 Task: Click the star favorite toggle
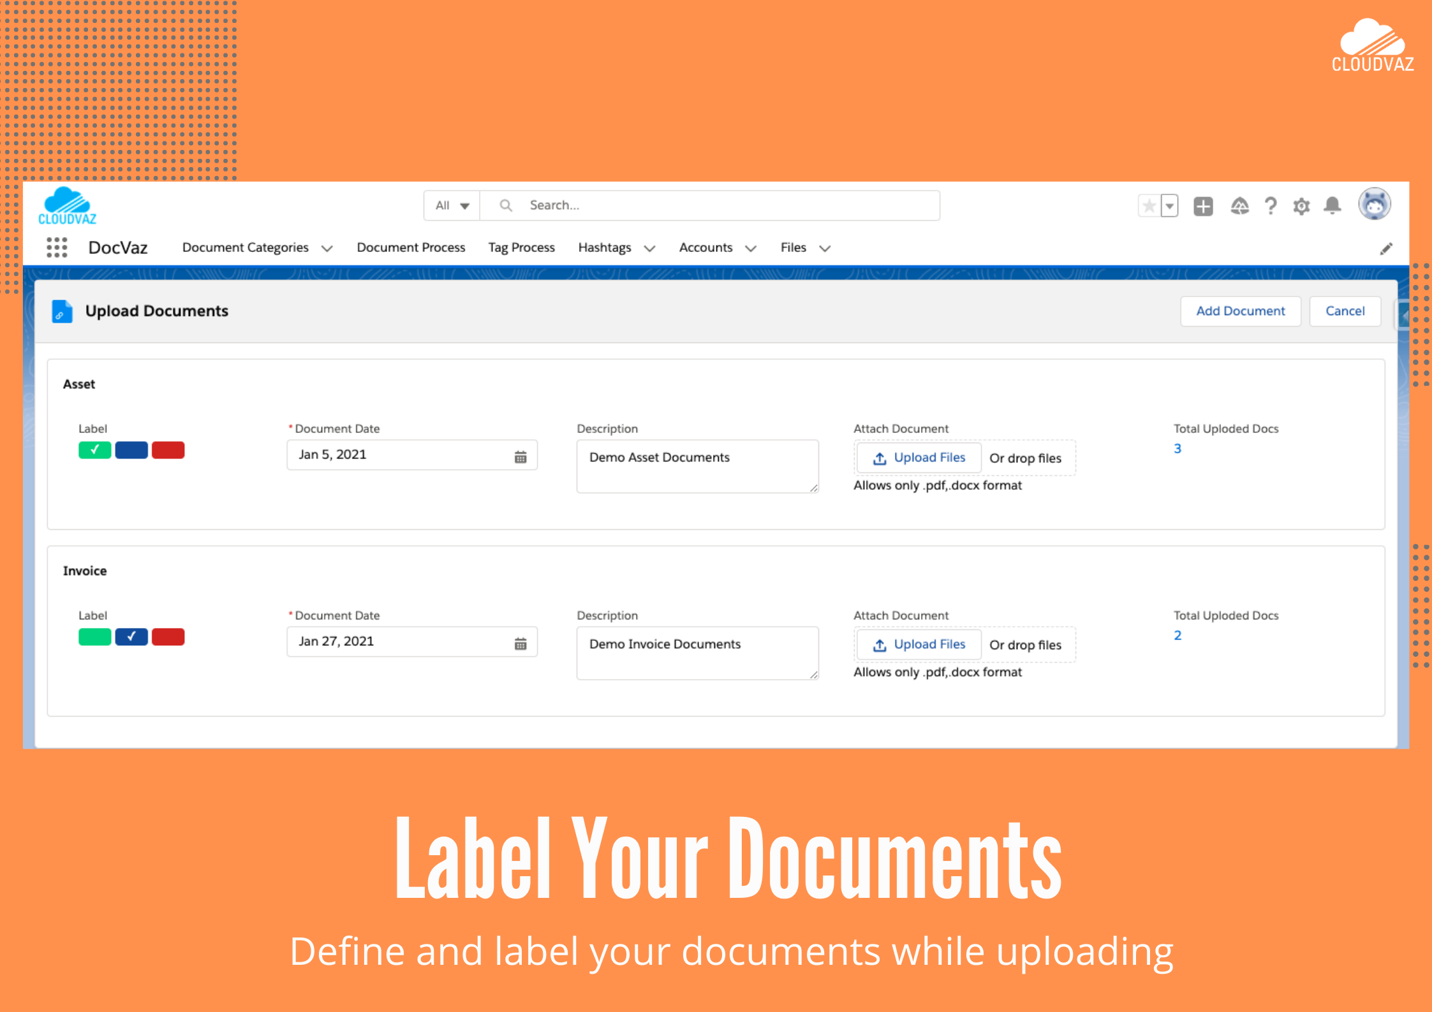pyautogui.click(x=1149, y=205)
